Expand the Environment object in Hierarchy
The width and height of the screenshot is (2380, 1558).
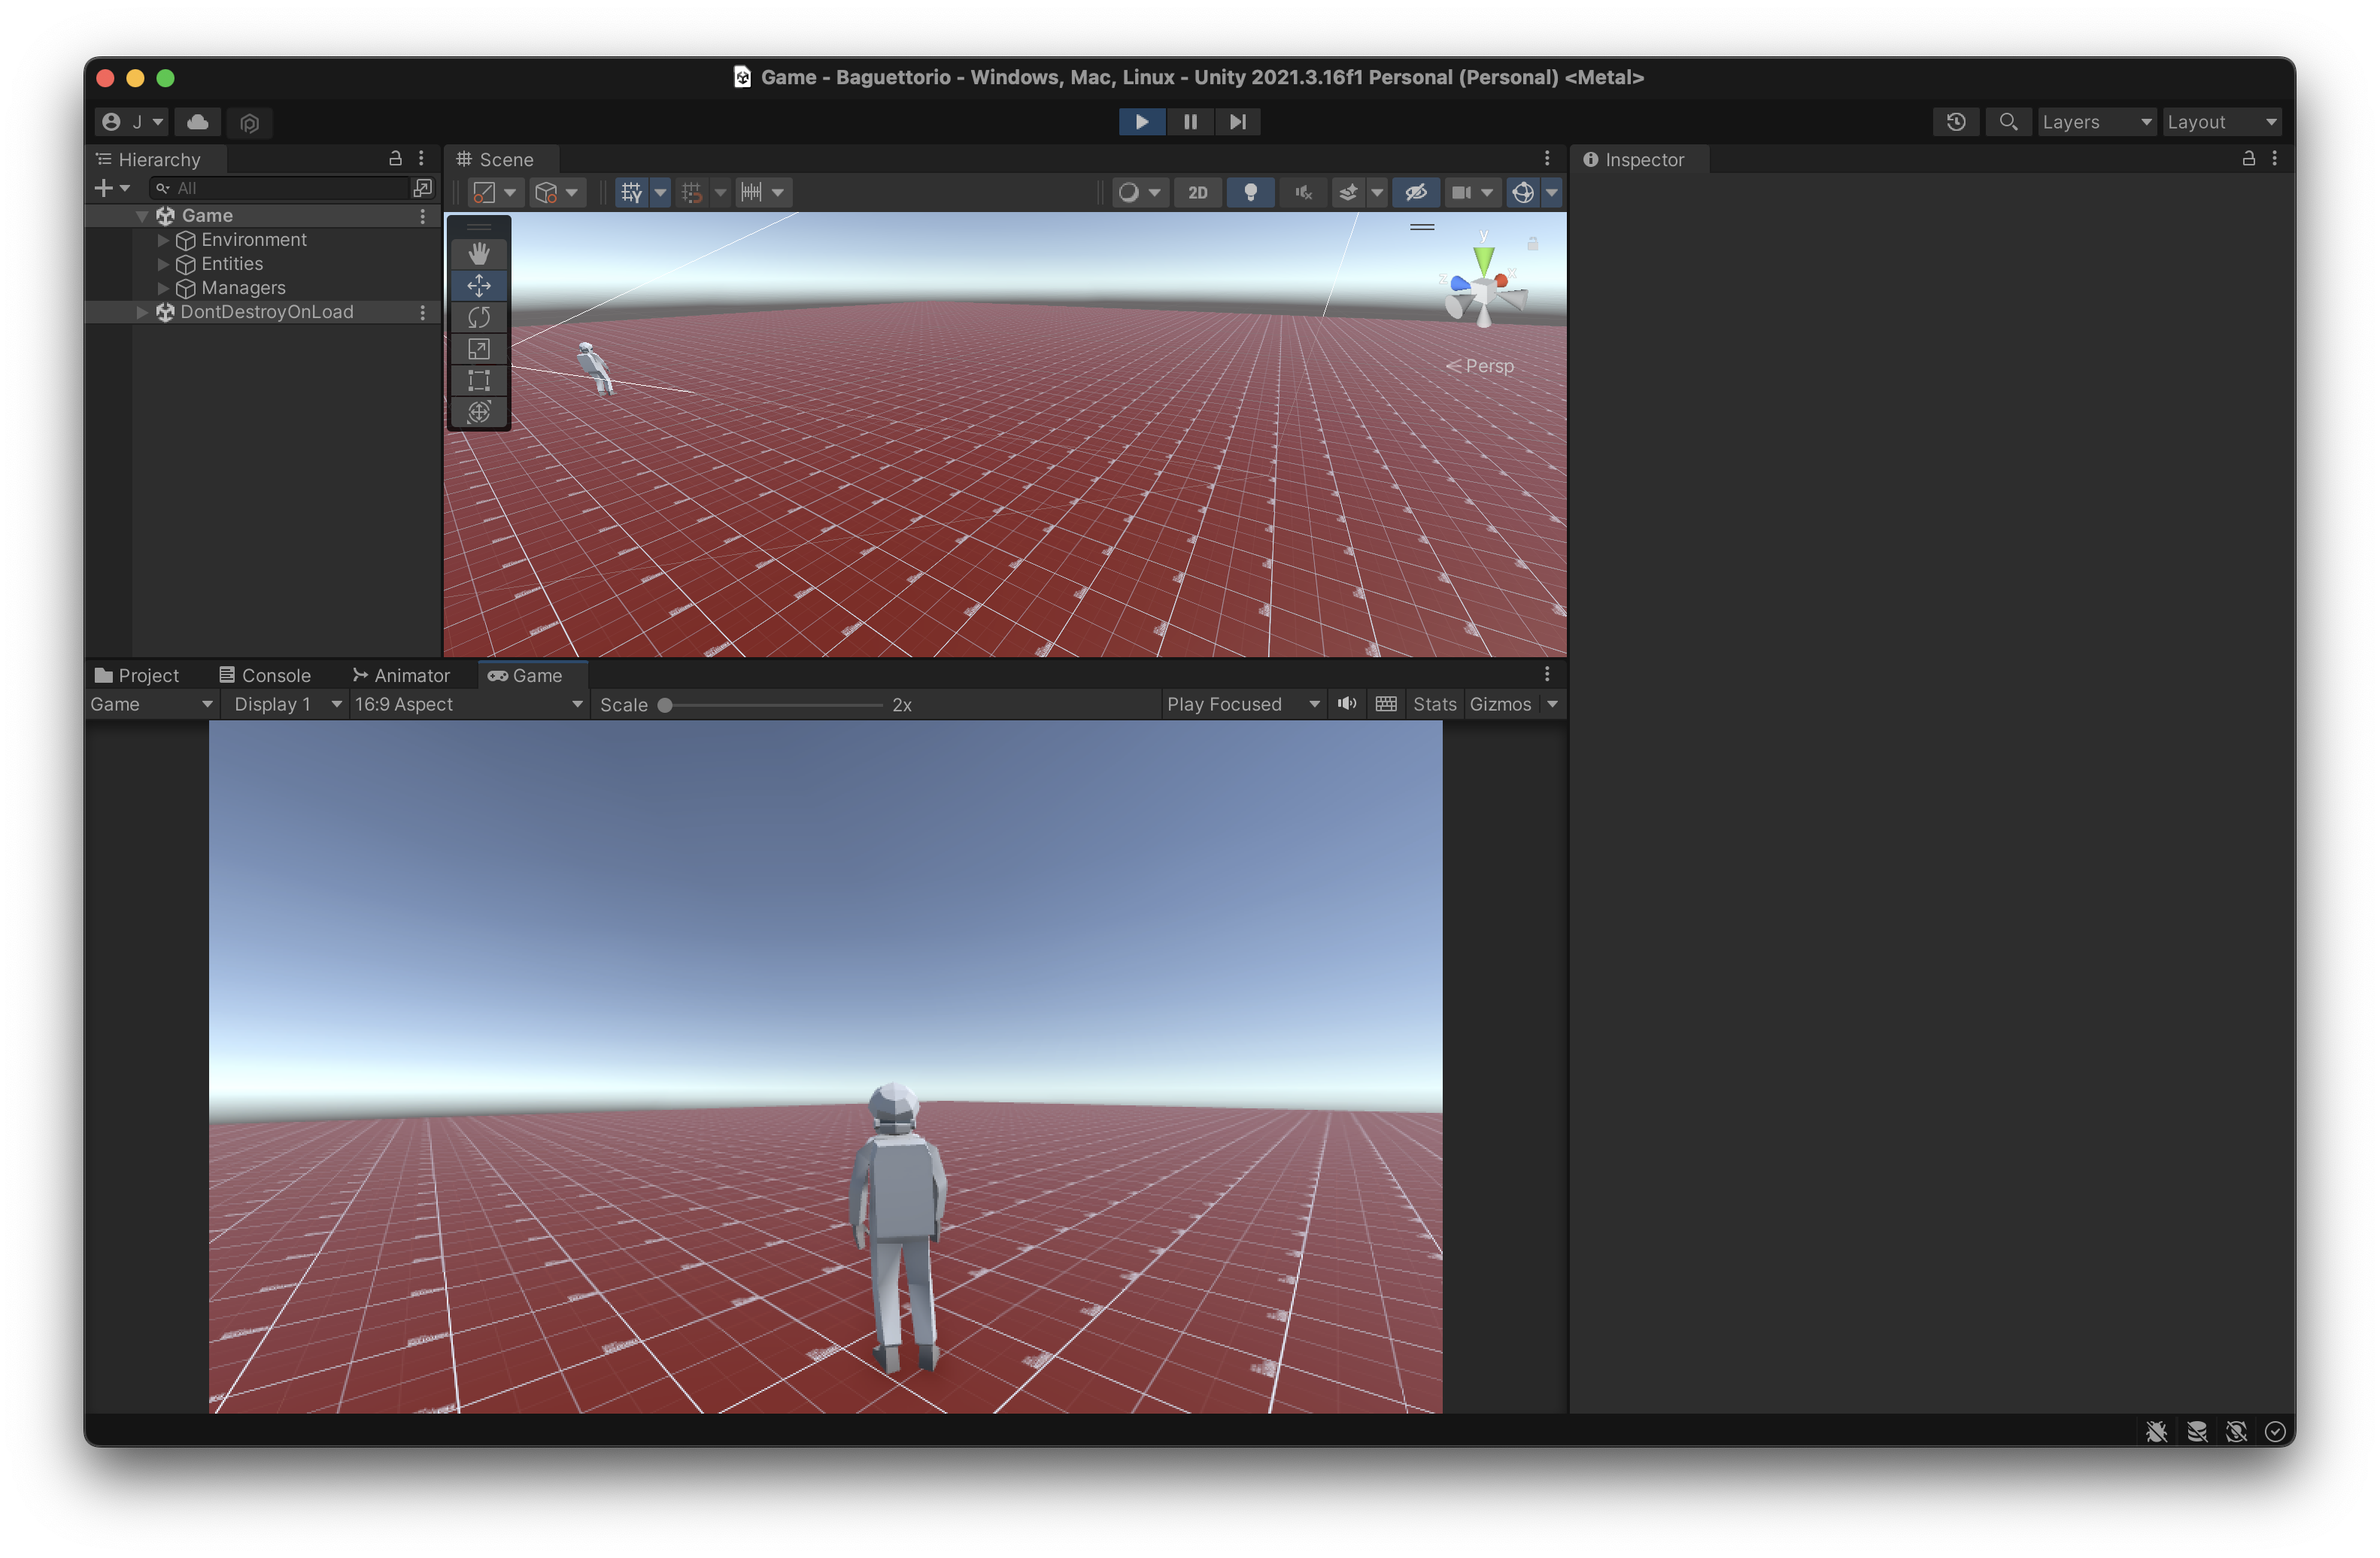click(x=163, y=240)
